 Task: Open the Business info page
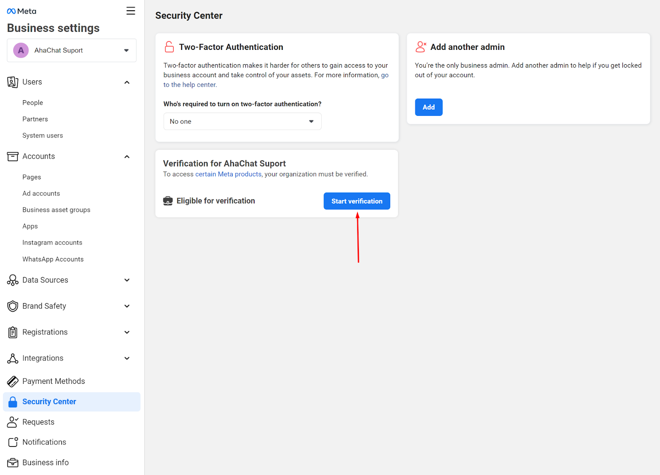pos(45,463)
